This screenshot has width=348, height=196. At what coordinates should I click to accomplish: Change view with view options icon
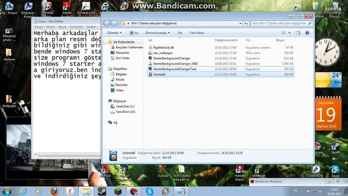click(284, 33)
